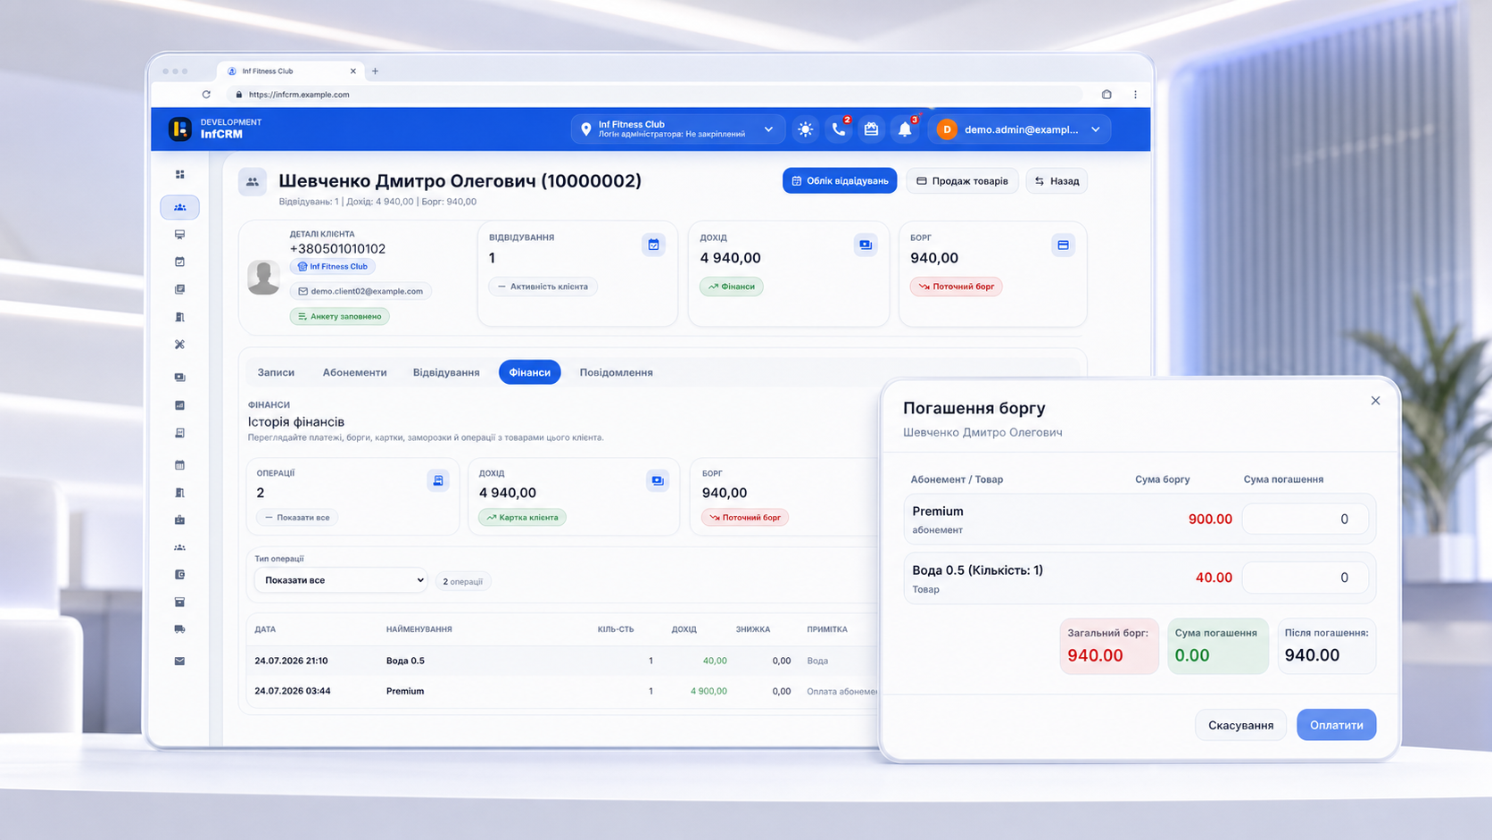Click Оплатити in the debt dialog

(1336, 725)
